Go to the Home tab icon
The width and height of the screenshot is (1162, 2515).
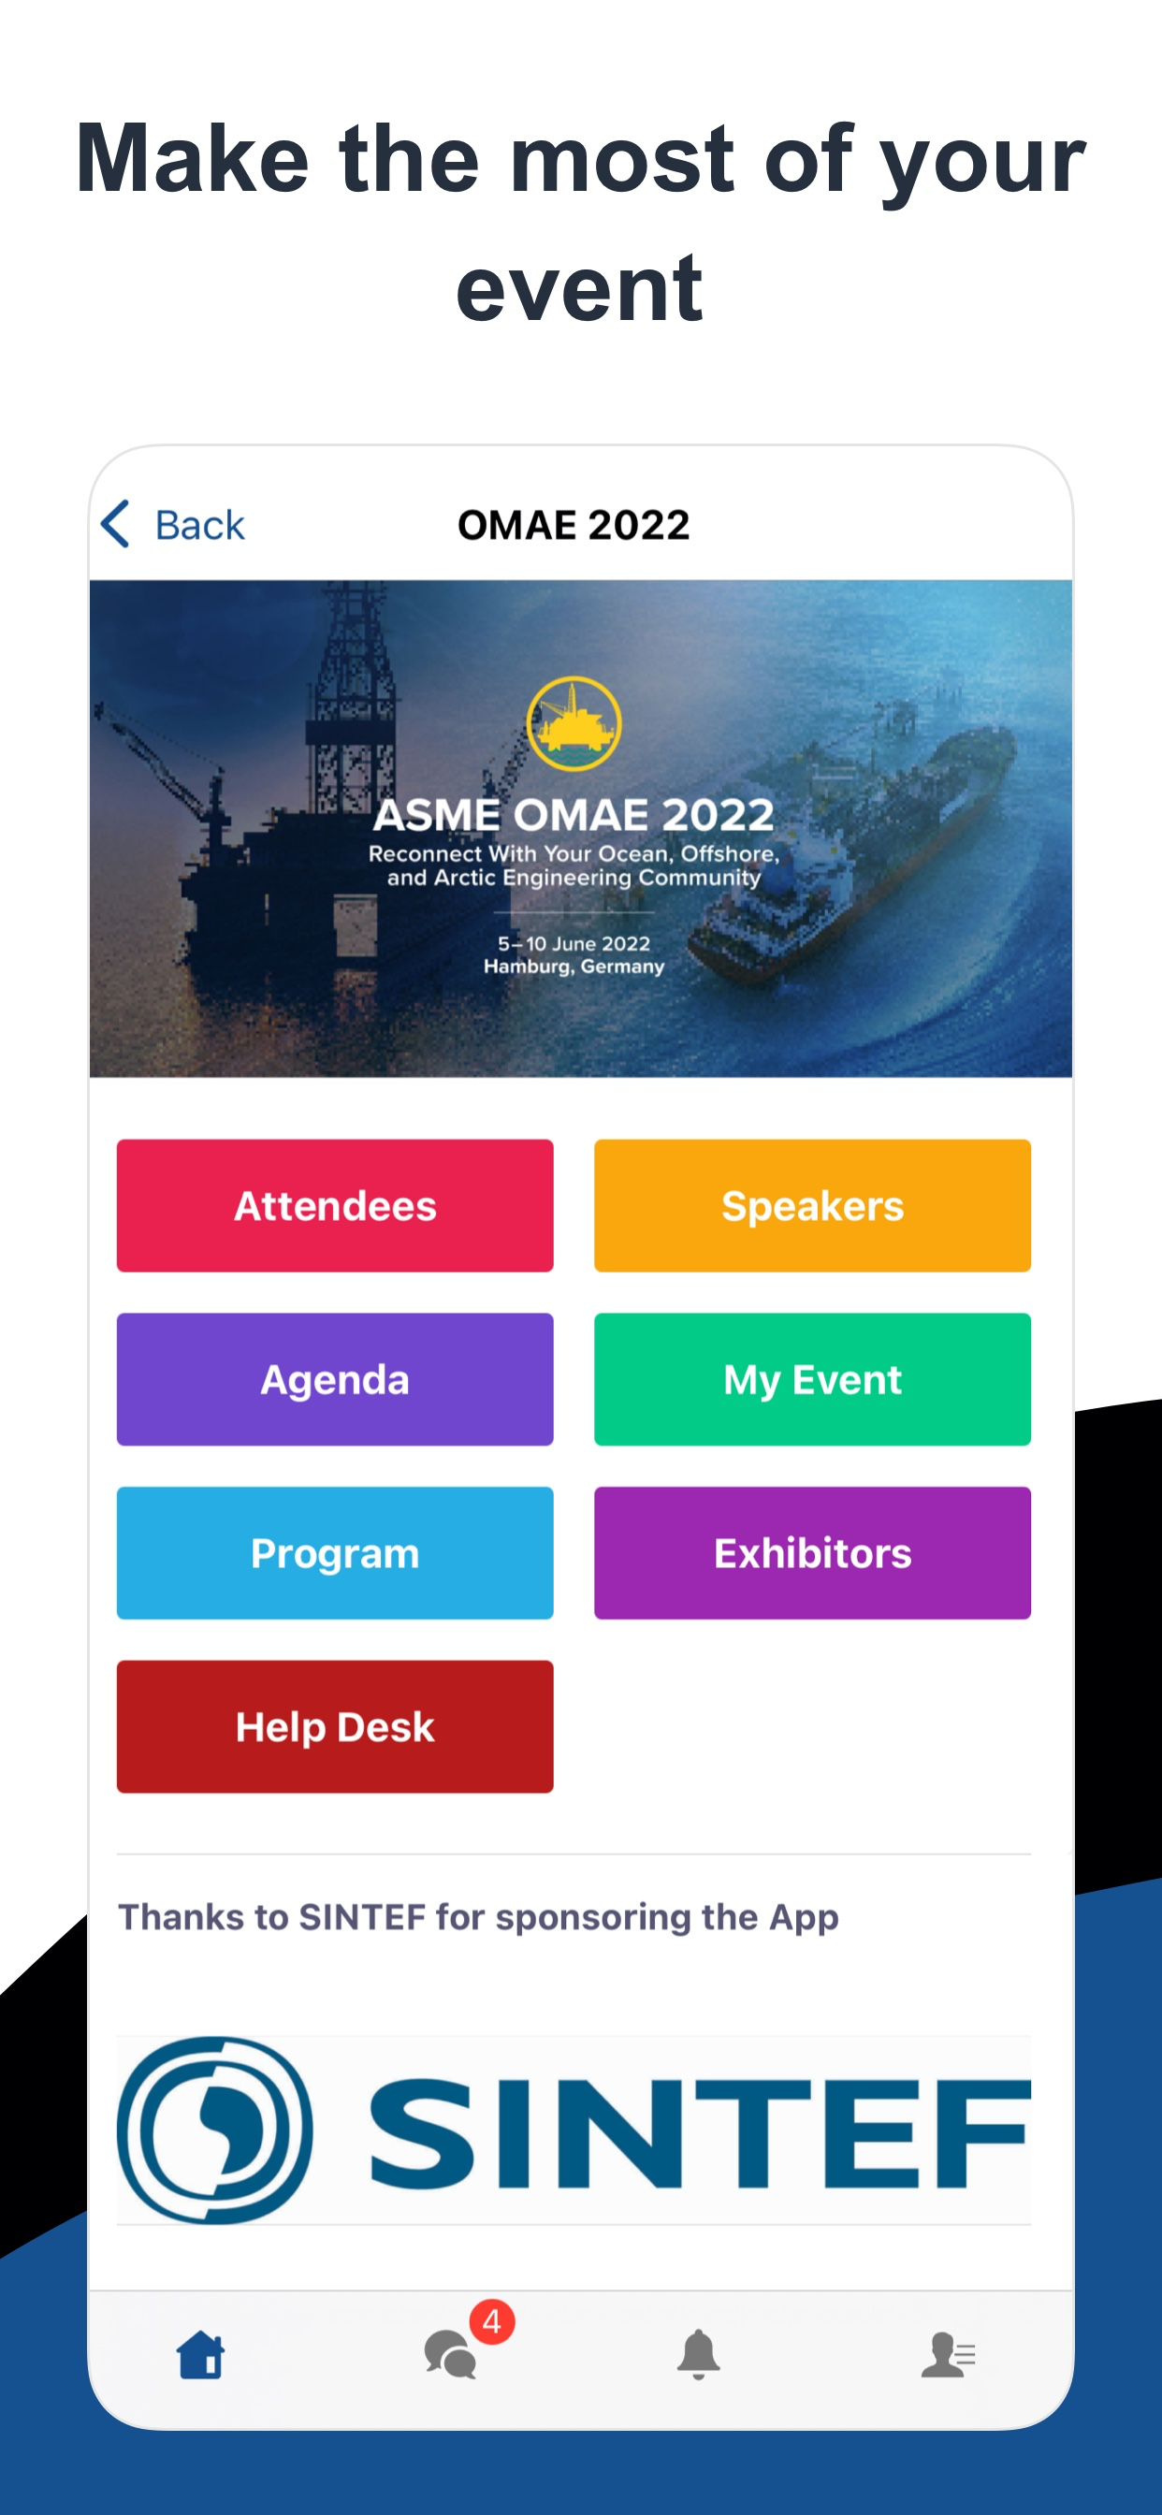[x=201, y=2355]
